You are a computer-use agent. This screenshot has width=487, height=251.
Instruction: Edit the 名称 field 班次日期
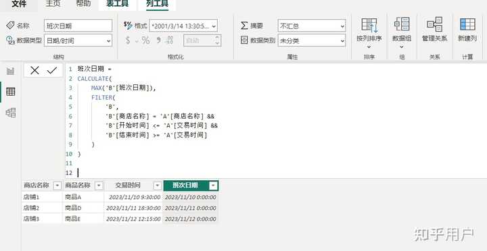78,26
